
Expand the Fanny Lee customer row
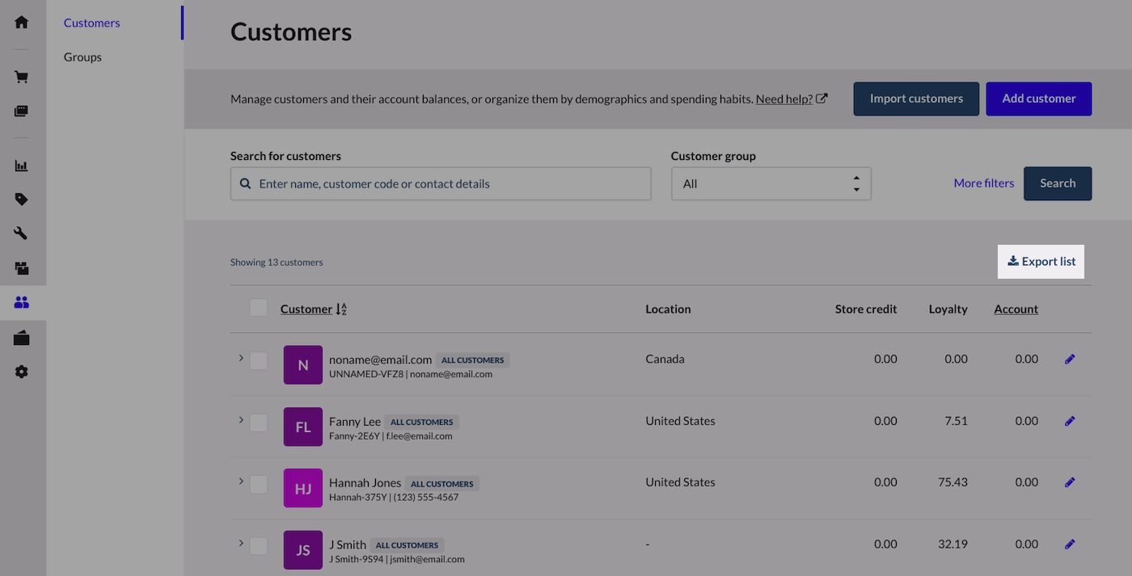[241, 419]
